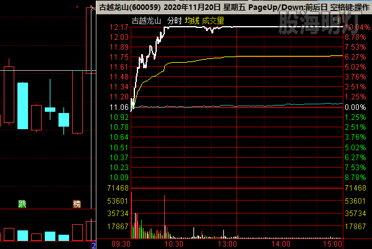372x249 pixels.
Task: Click the white 0.00% percentage label
Action: point(355,107)
